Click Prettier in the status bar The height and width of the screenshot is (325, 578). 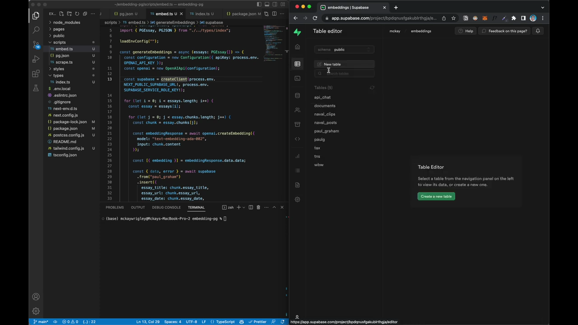(257, 322)
